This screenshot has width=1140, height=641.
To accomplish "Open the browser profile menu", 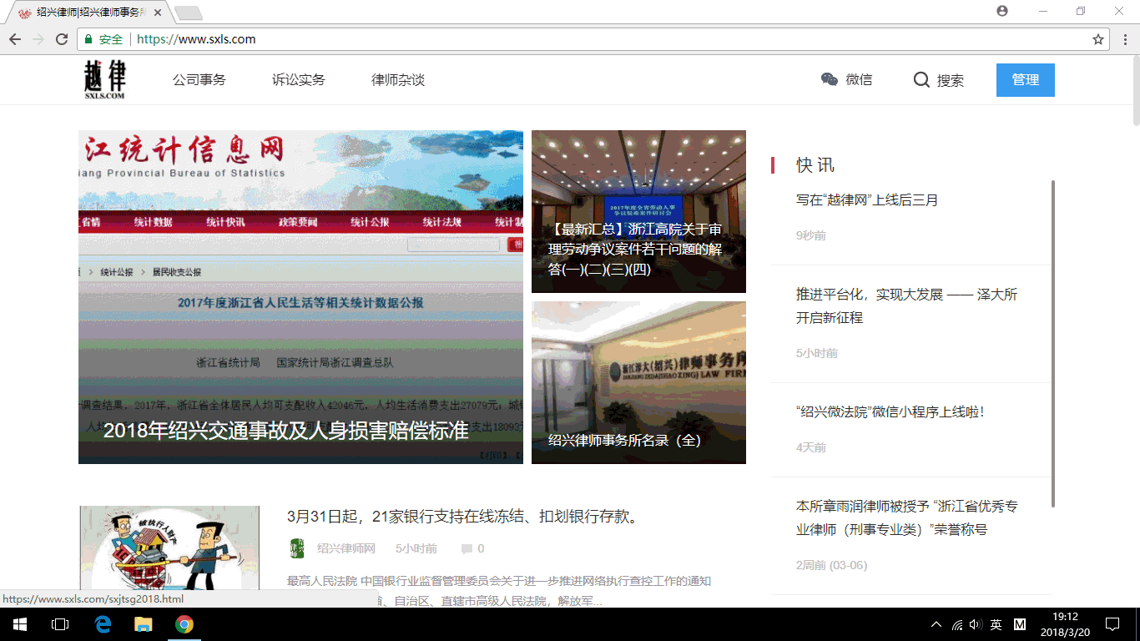I will [x=1002, y=11].
